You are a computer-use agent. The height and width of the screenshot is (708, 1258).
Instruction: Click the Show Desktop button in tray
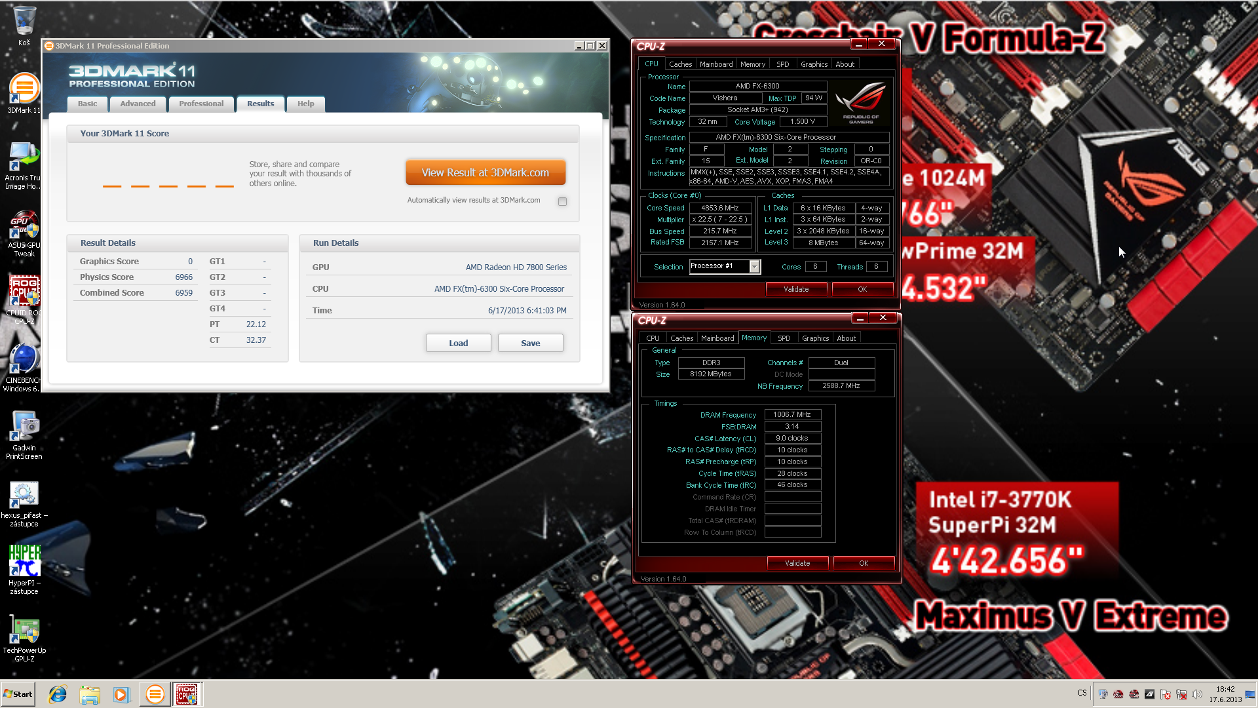1251,694
